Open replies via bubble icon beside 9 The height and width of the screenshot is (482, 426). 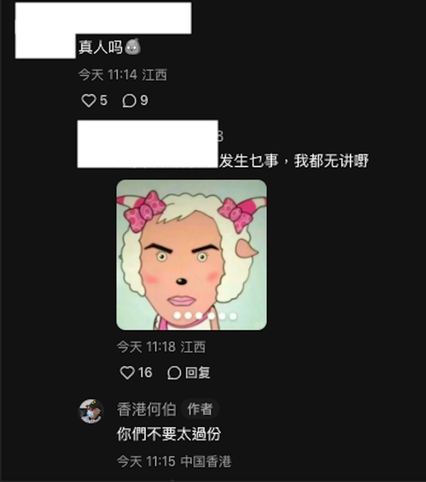[129, 101]
